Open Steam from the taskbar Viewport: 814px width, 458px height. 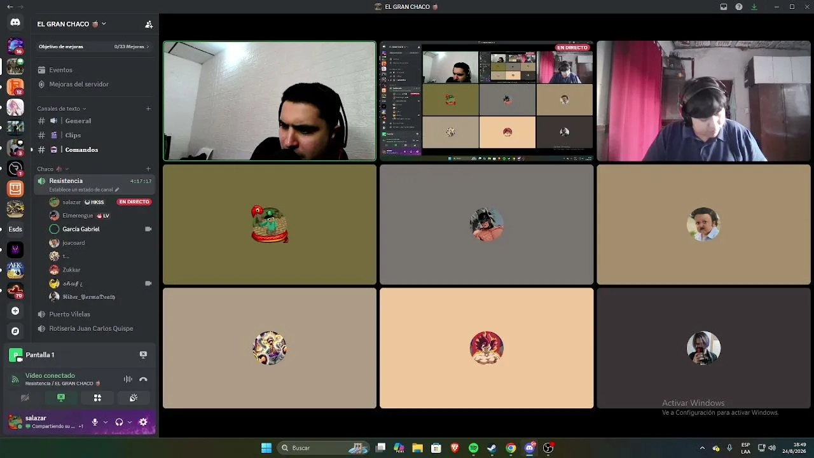492,448
